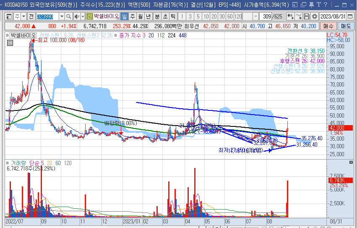Viewport: 357px width, 228px height.
Task: Choose the 60 interval button
Action: pyautogui.click(x=230, y=16)
